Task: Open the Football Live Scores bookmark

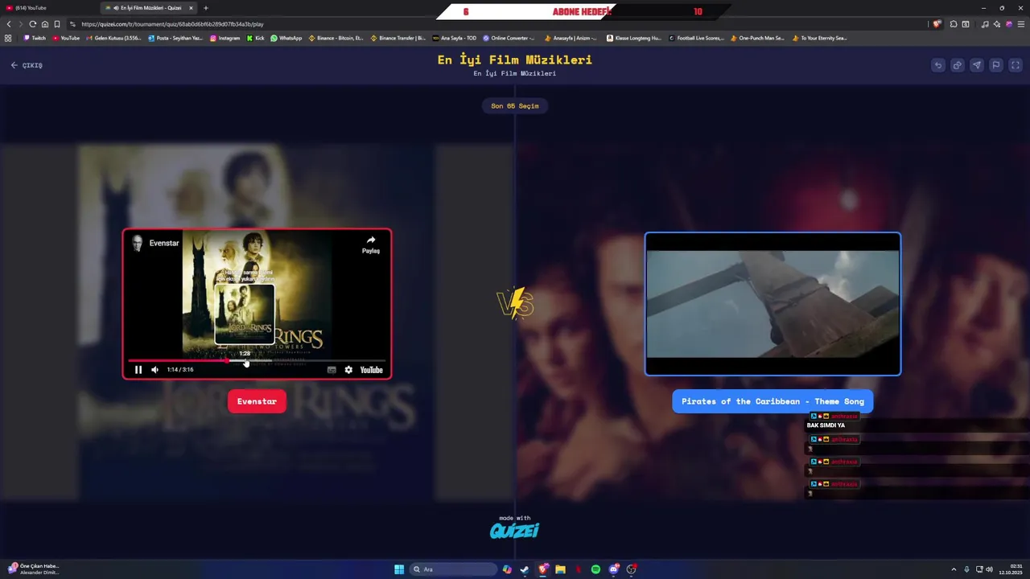Action: 697,38
